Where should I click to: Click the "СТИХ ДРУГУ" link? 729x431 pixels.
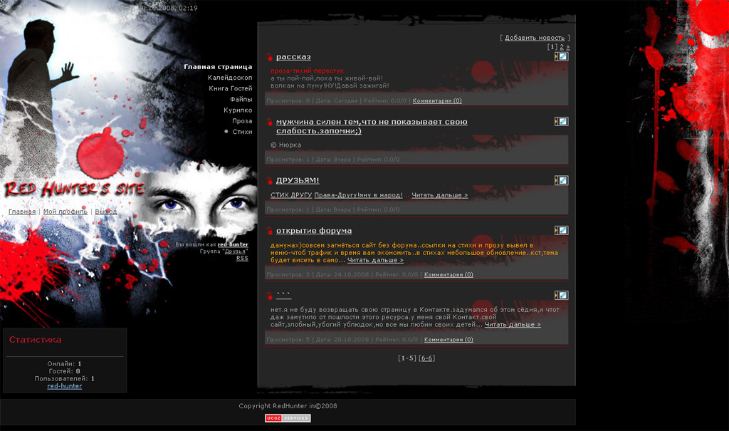[291, 195]
